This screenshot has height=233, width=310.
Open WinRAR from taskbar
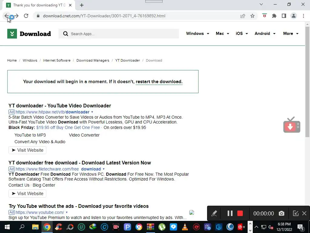pos(150,227)
